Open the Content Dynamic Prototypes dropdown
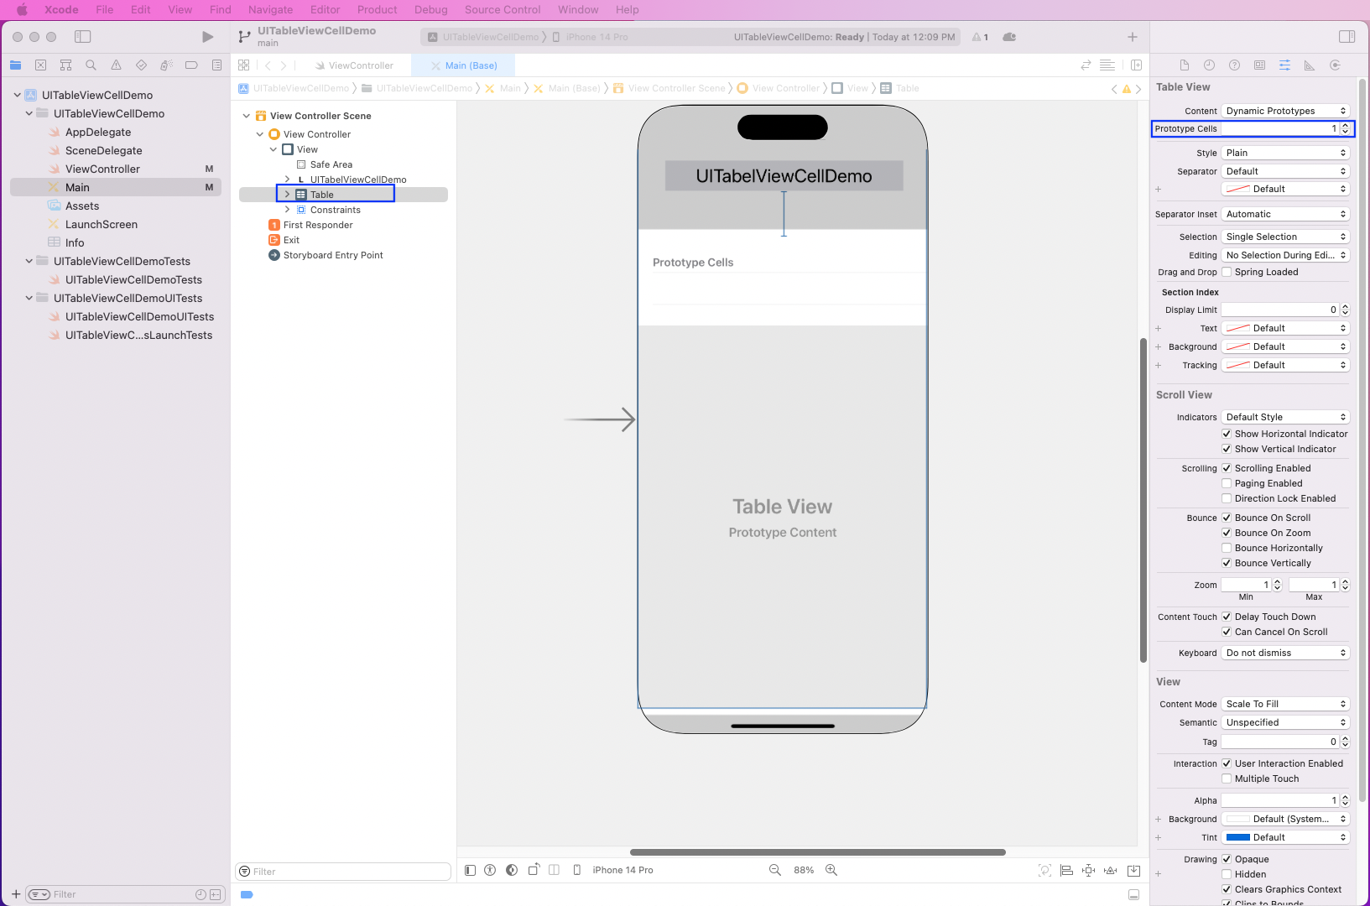Screen dimensions: 1370x906 coord(1285,111)
